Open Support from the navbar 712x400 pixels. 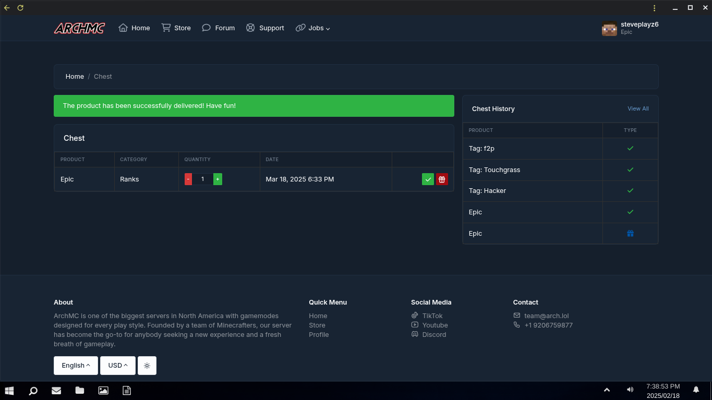point(265,28)
